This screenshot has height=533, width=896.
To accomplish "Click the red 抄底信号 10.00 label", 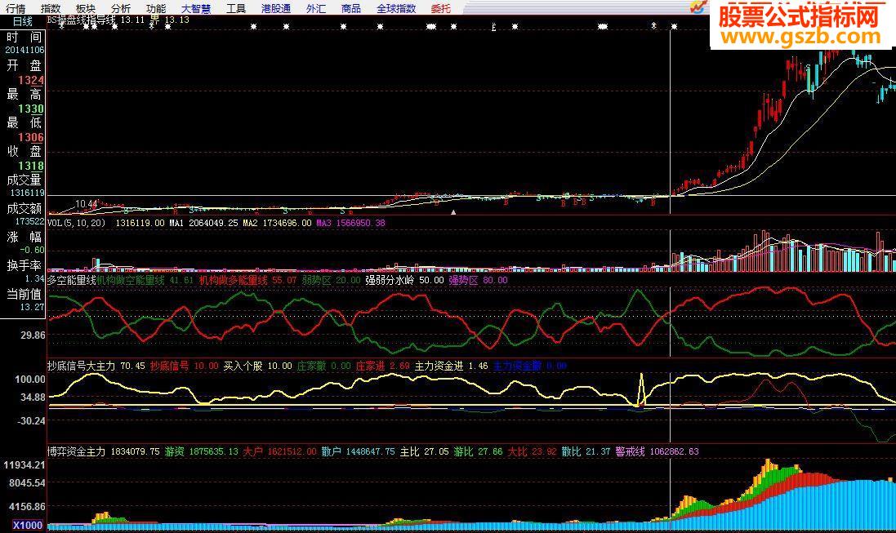I will (x=184, y=366).
